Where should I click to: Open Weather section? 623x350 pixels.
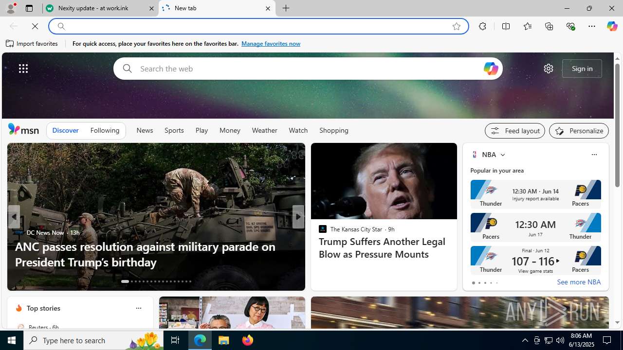pos(264,130)
